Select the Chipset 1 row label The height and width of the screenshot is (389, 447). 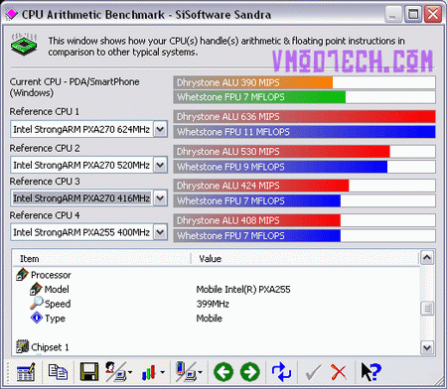[x=50, y=347]
